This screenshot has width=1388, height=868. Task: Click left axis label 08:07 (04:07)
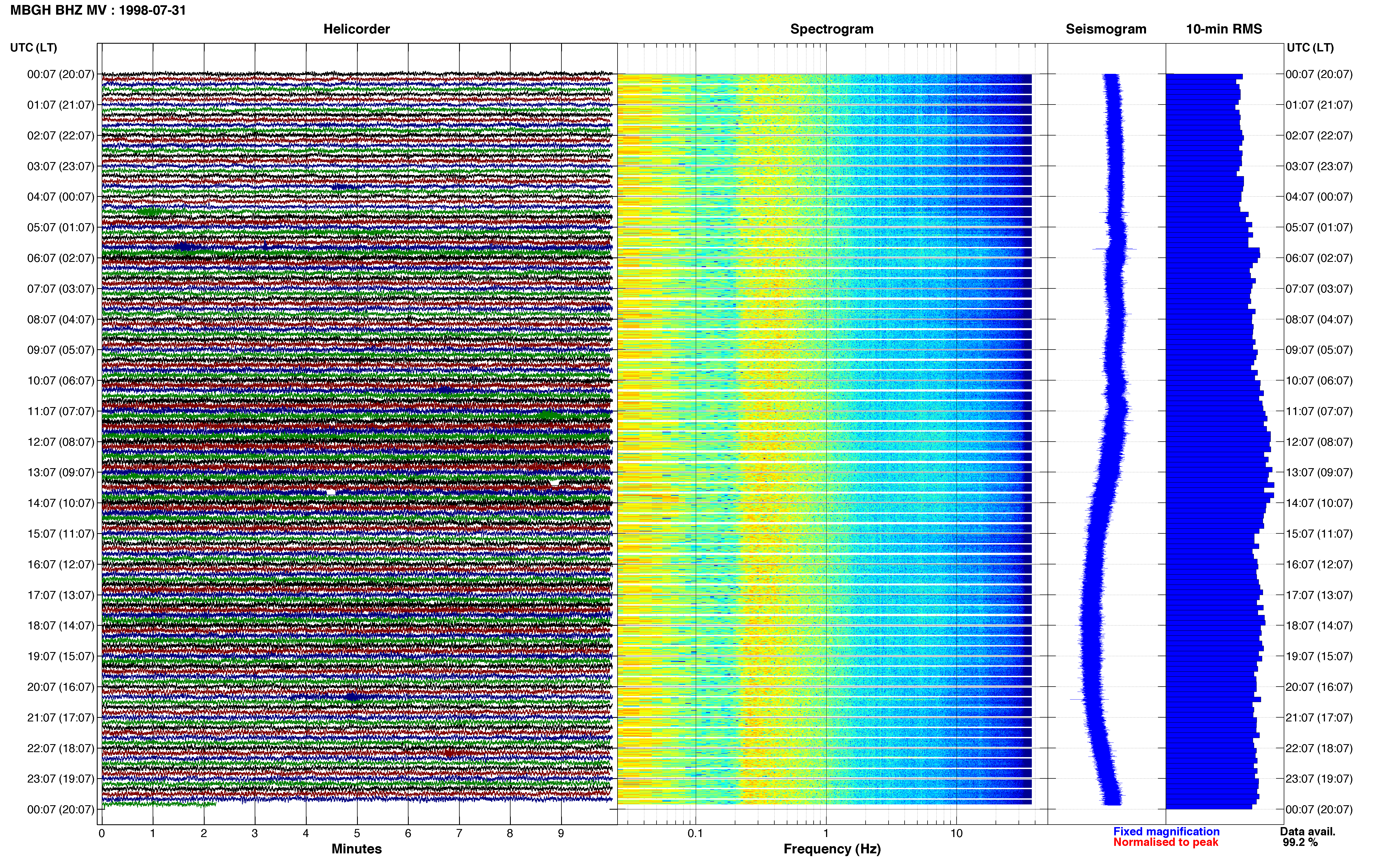click(61, 319)
